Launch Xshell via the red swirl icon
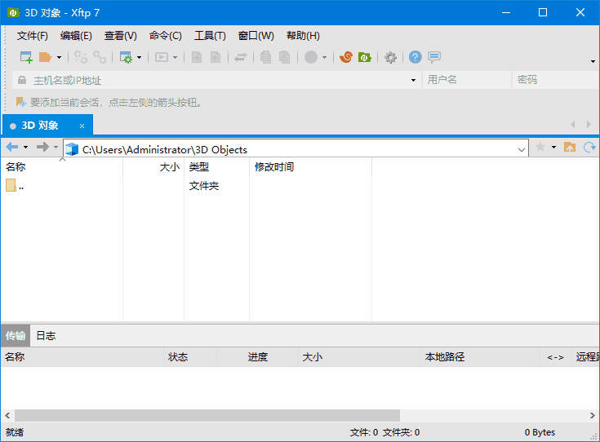The image size is (600, 442). tap(346, 57)
